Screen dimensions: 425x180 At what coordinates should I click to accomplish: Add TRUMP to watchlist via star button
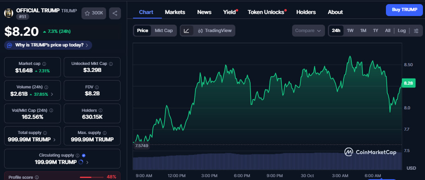pos(94,13)
